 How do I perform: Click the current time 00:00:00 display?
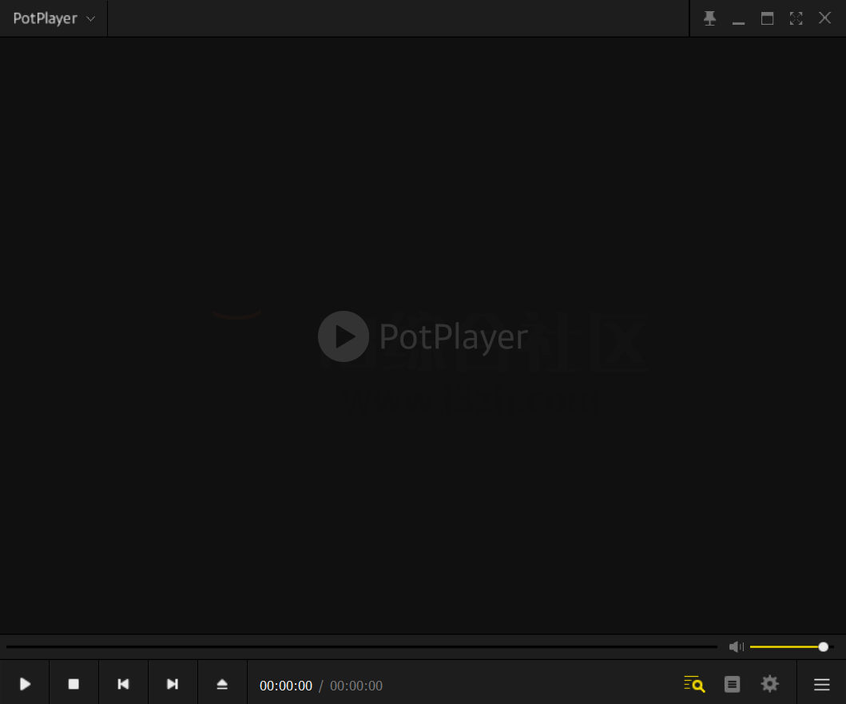pyautogui.click(x=286, y=686)
